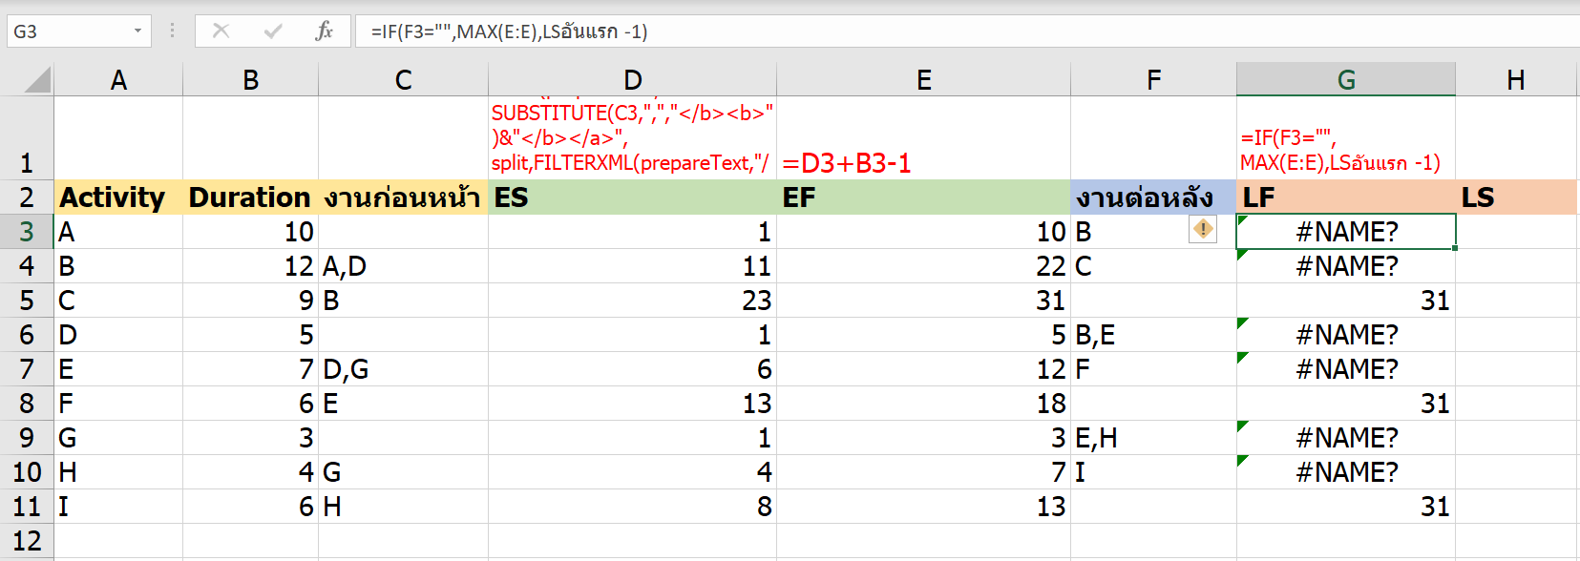
Task: Click the red IF formula note in G1
Action: click(1340, 150)
